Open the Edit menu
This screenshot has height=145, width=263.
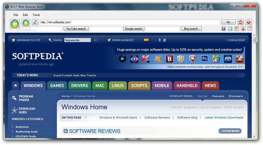click(25, 15)
